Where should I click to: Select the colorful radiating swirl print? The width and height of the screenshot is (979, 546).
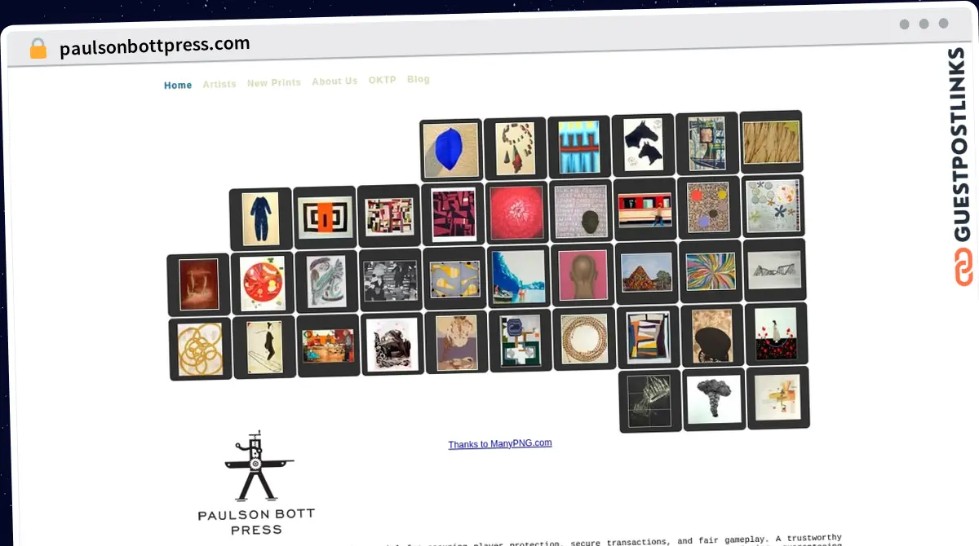coord(710,271)
